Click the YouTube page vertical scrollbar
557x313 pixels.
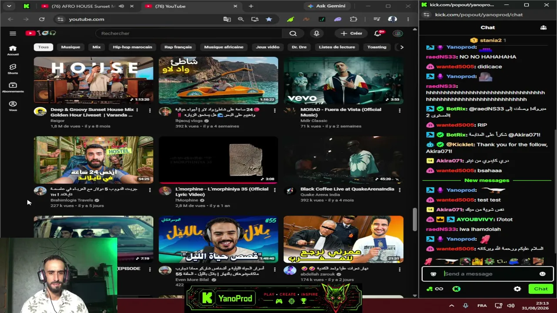click(x=415, y=220)
